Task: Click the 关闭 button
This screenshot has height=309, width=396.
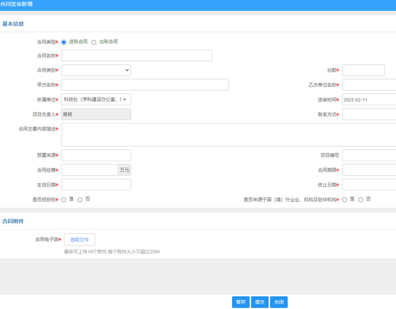Action: (x=279, y=302)
